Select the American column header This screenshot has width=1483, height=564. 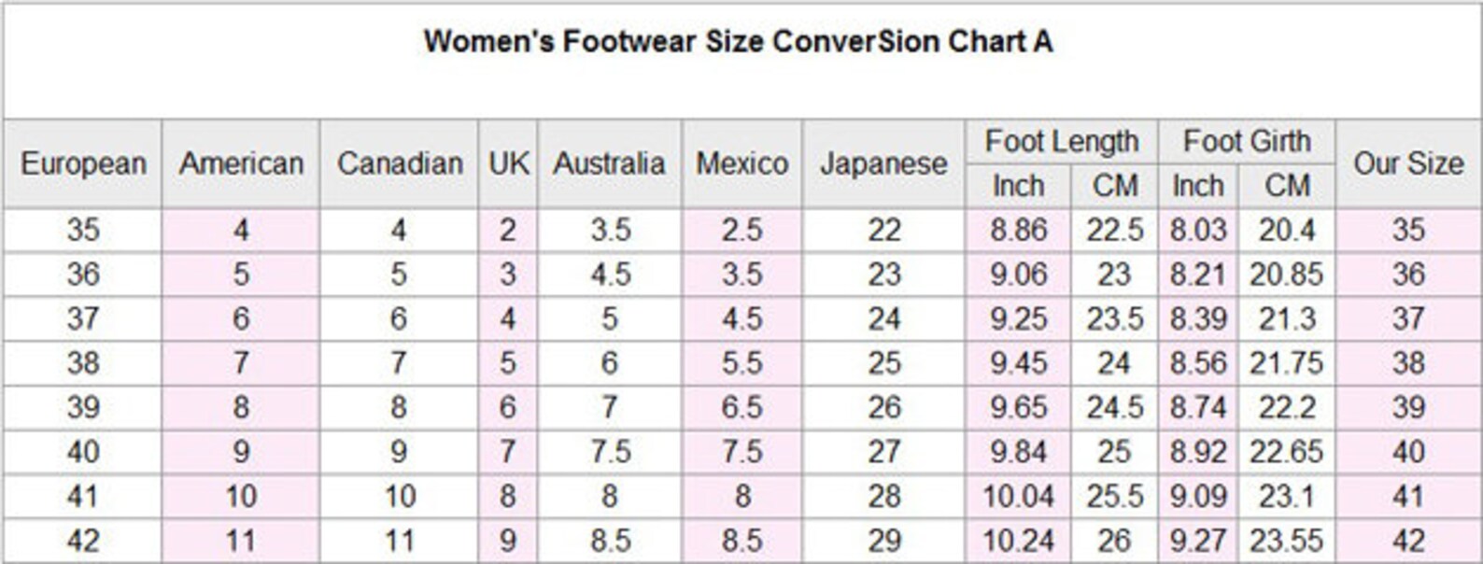click(x=241, y=163)
